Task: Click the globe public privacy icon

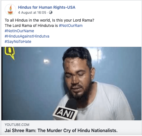Action: click(51, 12)
